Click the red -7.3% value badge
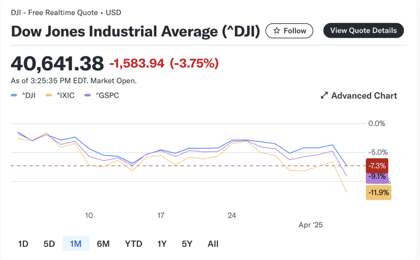Image resolution: width=420 pixels, height=260 pixels. coord(377,166)
